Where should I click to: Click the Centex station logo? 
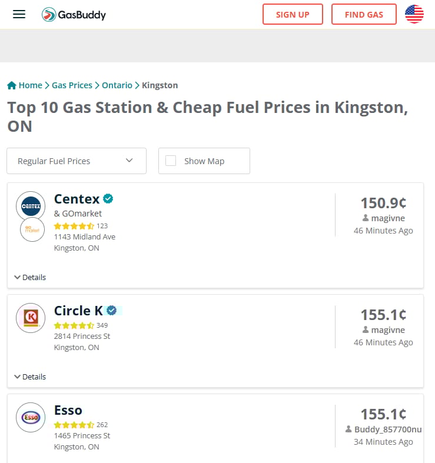tap(31, 206)
